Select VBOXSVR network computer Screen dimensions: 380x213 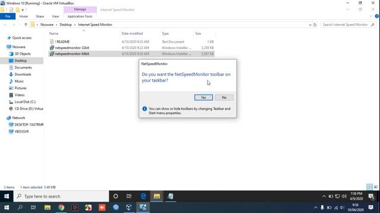click(21, 131)
